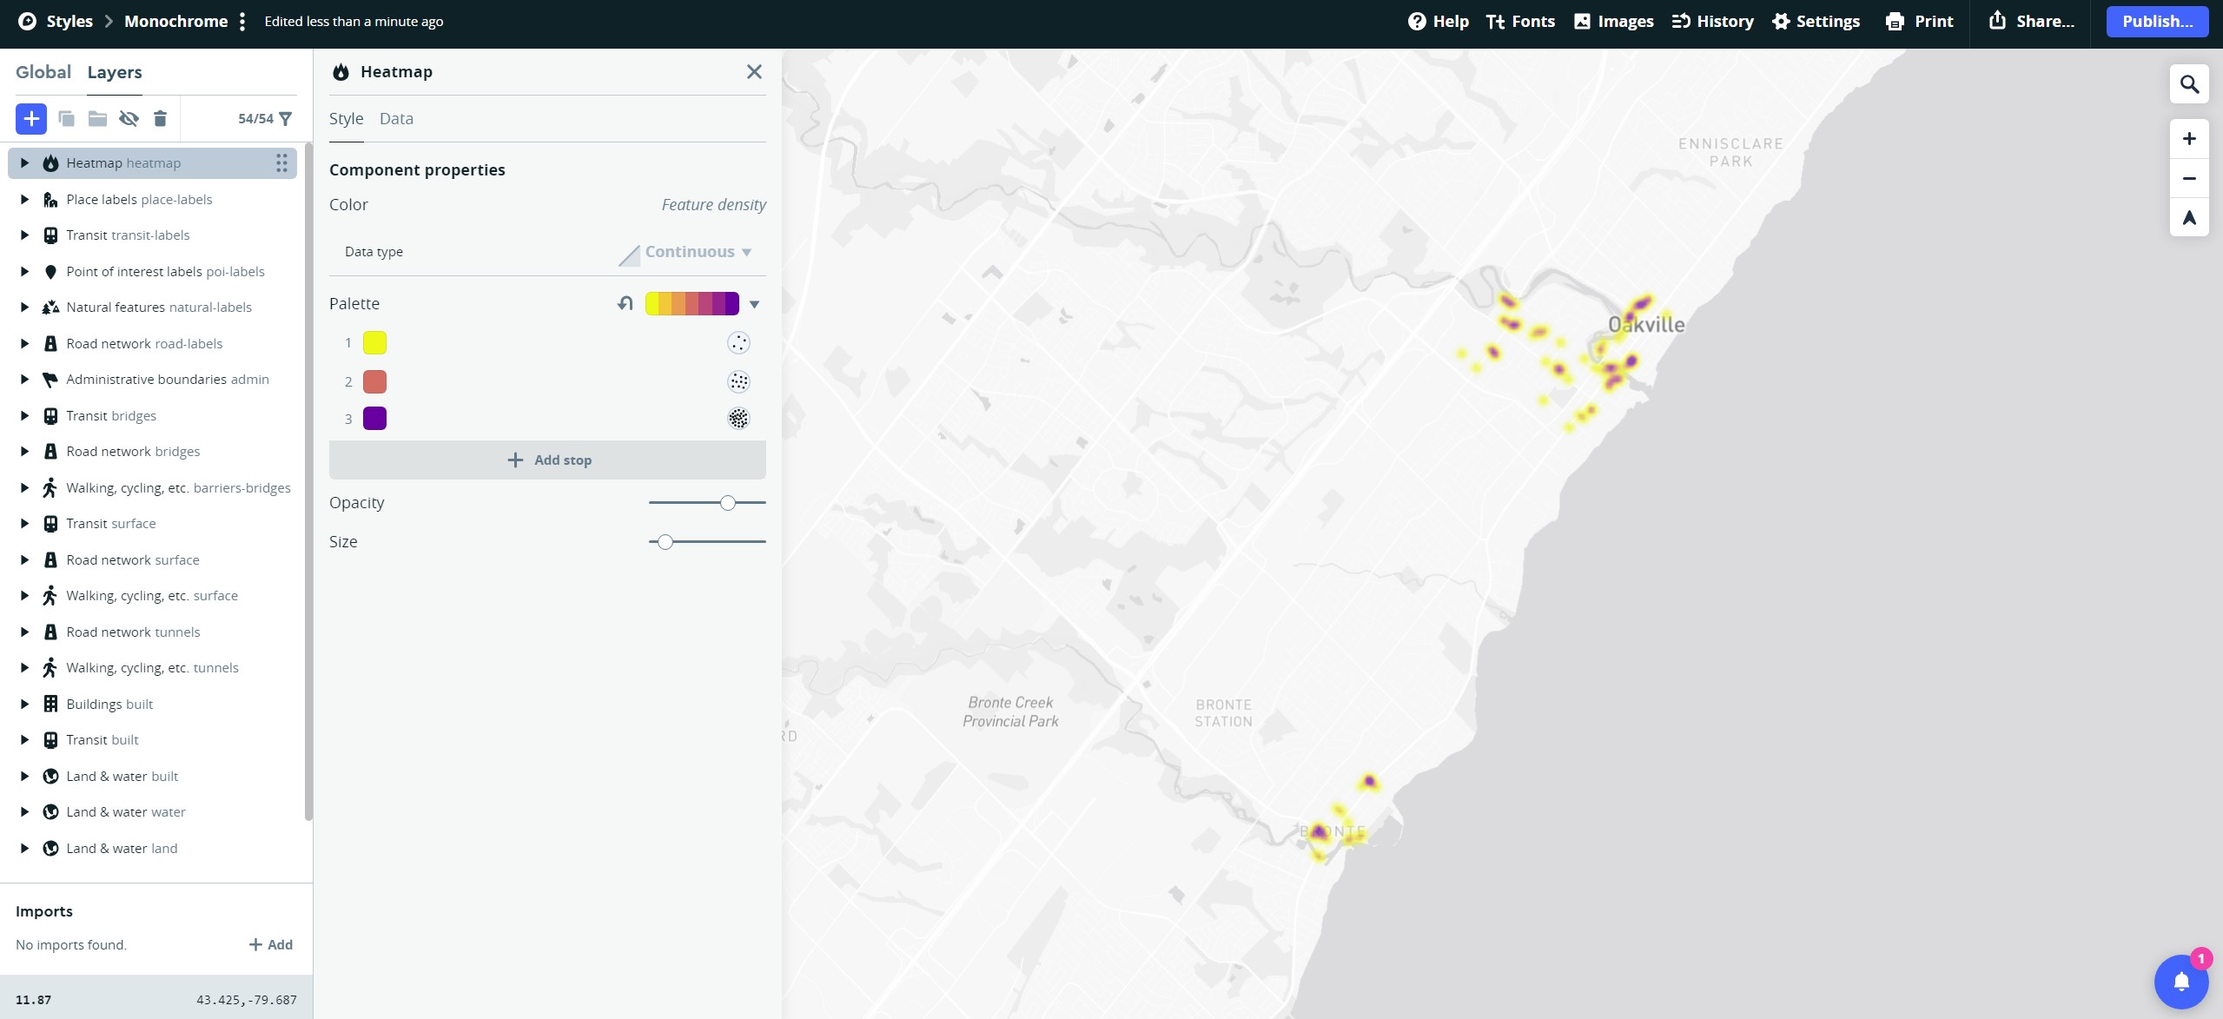The image size is (2223, 1019).
Task: Open the Images manager from the top bar
Action: [1612, 21]
